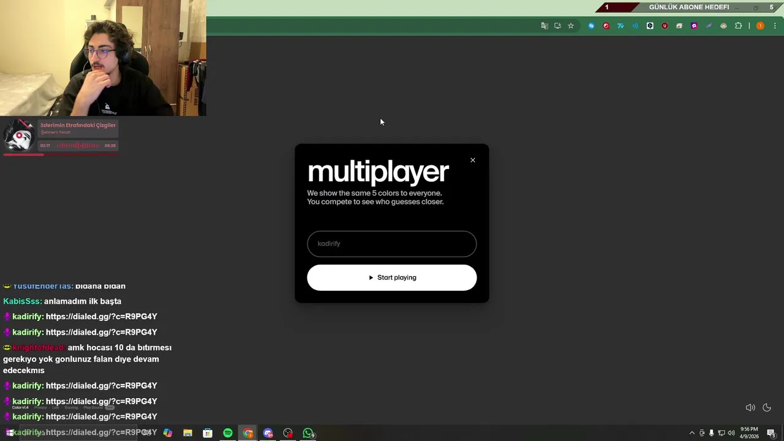Open Spotify from the taskbar
The image size is (784, 441).
pyautogui.click(x=228, y=433)
